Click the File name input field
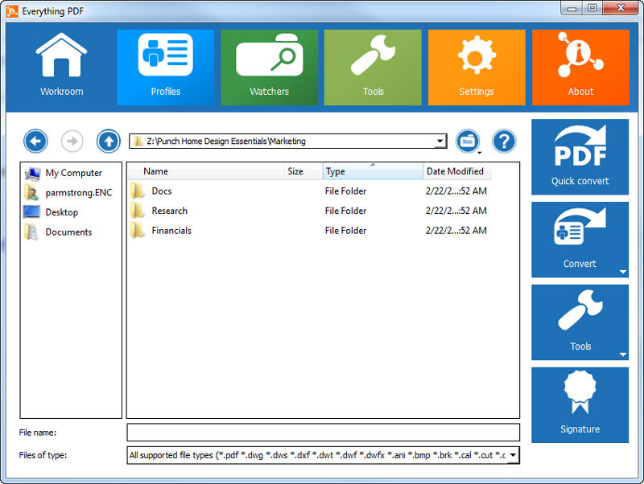Image resolution: width=644 pixels, height=484 pixels. (x=324, y=433)
